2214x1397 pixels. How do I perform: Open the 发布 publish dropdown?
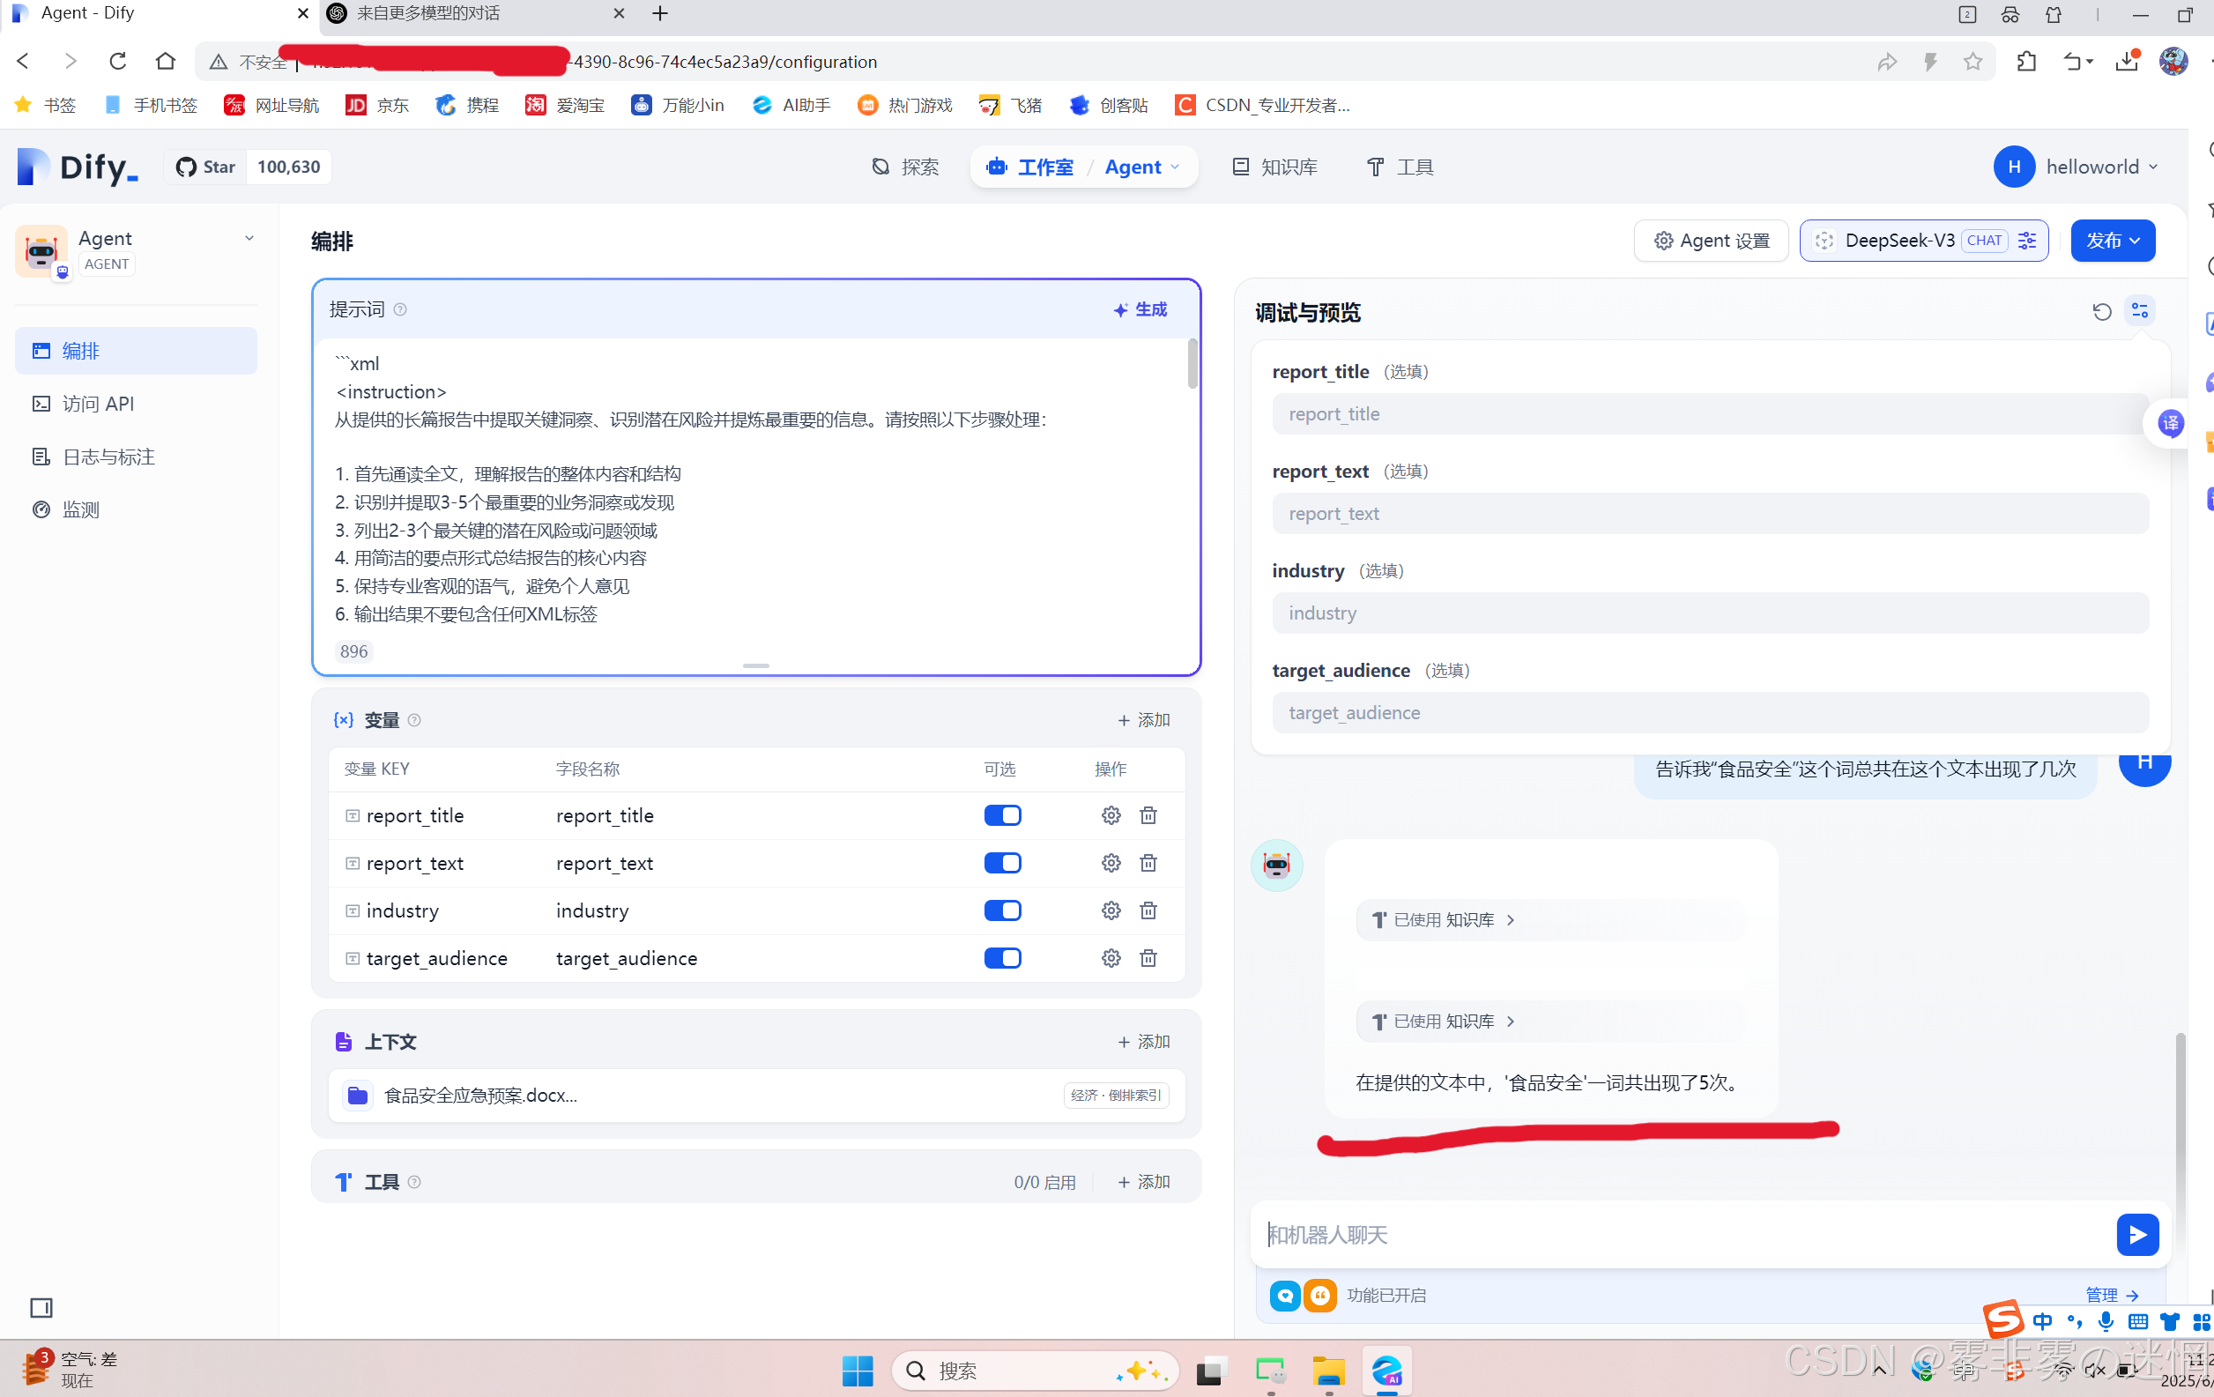2112,241
